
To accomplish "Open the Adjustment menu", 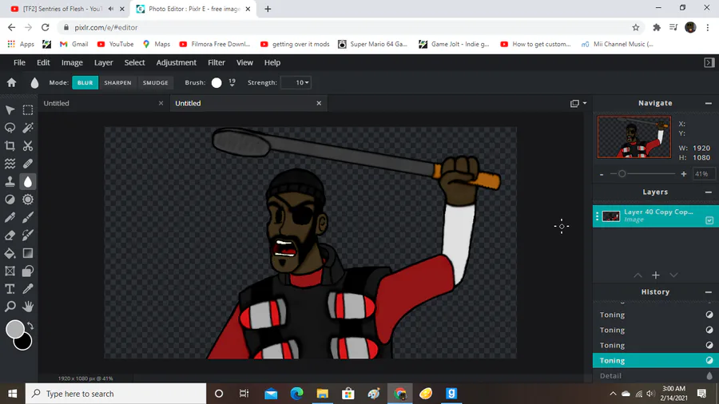I will coord(176,63).
